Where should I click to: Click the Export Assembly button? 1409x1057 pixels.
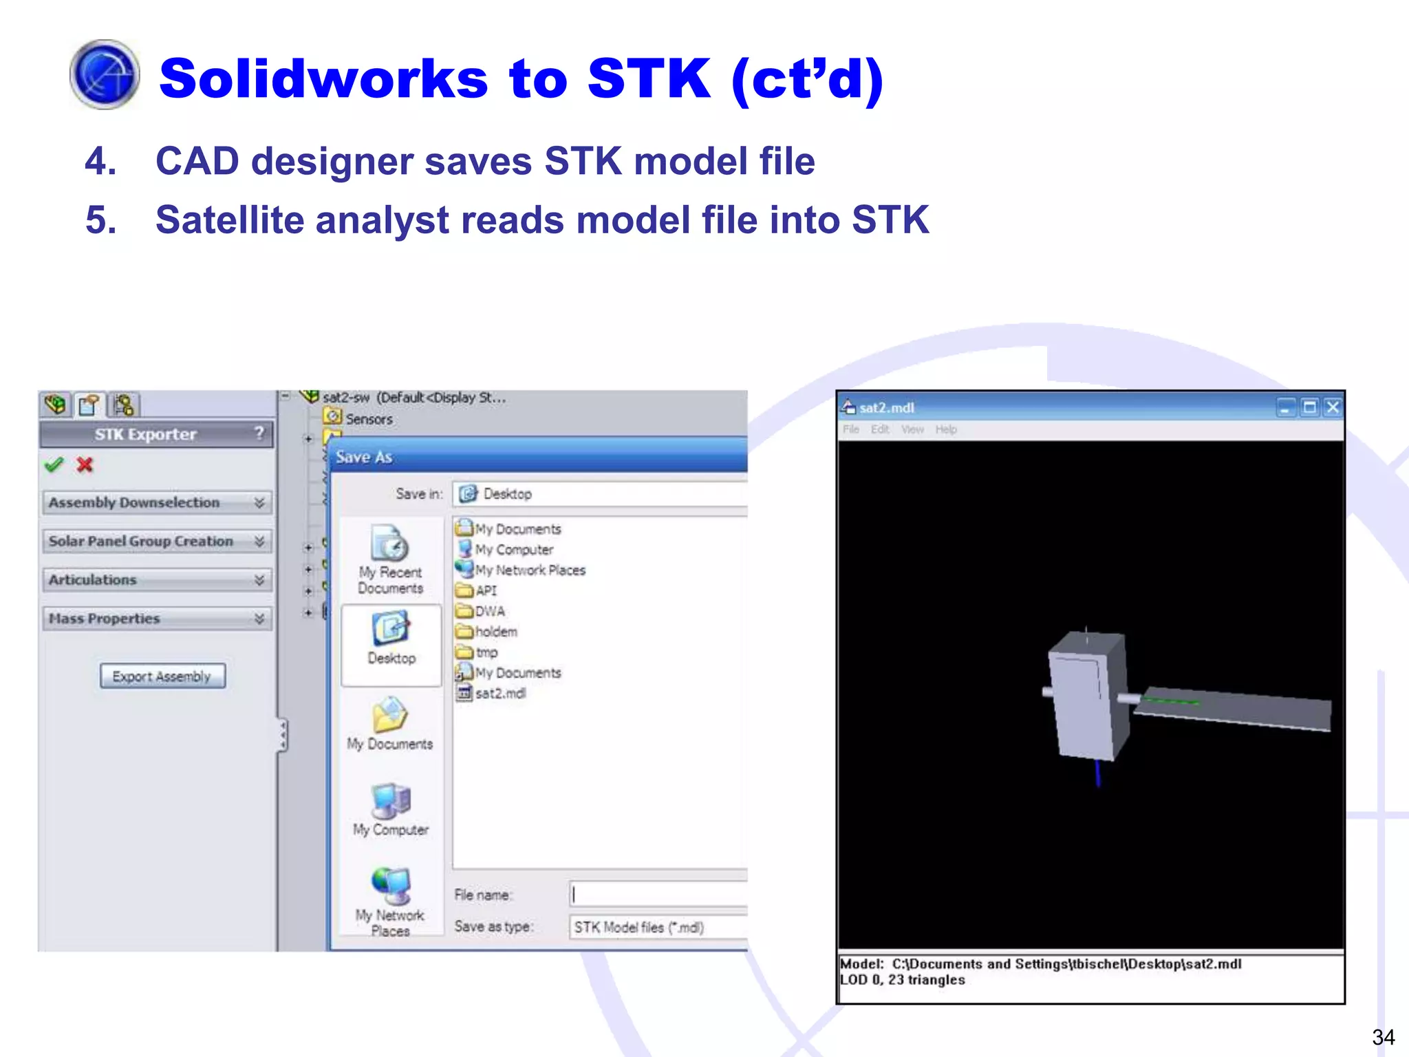pos(162,676)
